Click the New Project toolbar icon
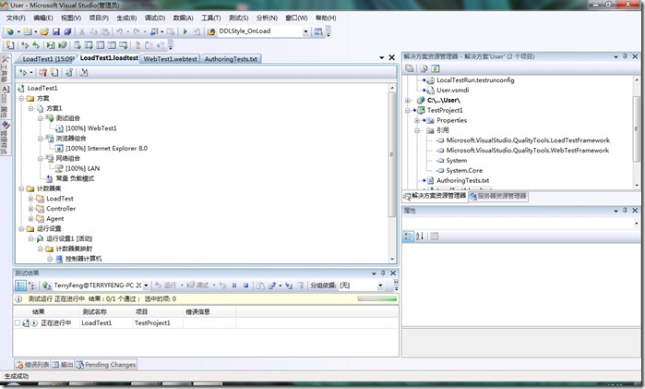Screen dimensions: 645x389 [10, 31]
